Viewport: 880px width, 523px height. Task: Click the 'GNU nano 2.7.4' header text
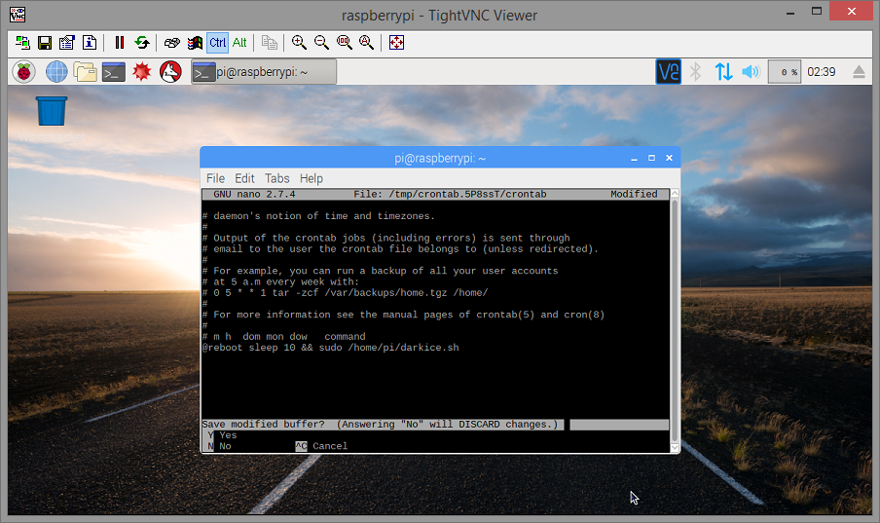(254, 194)
